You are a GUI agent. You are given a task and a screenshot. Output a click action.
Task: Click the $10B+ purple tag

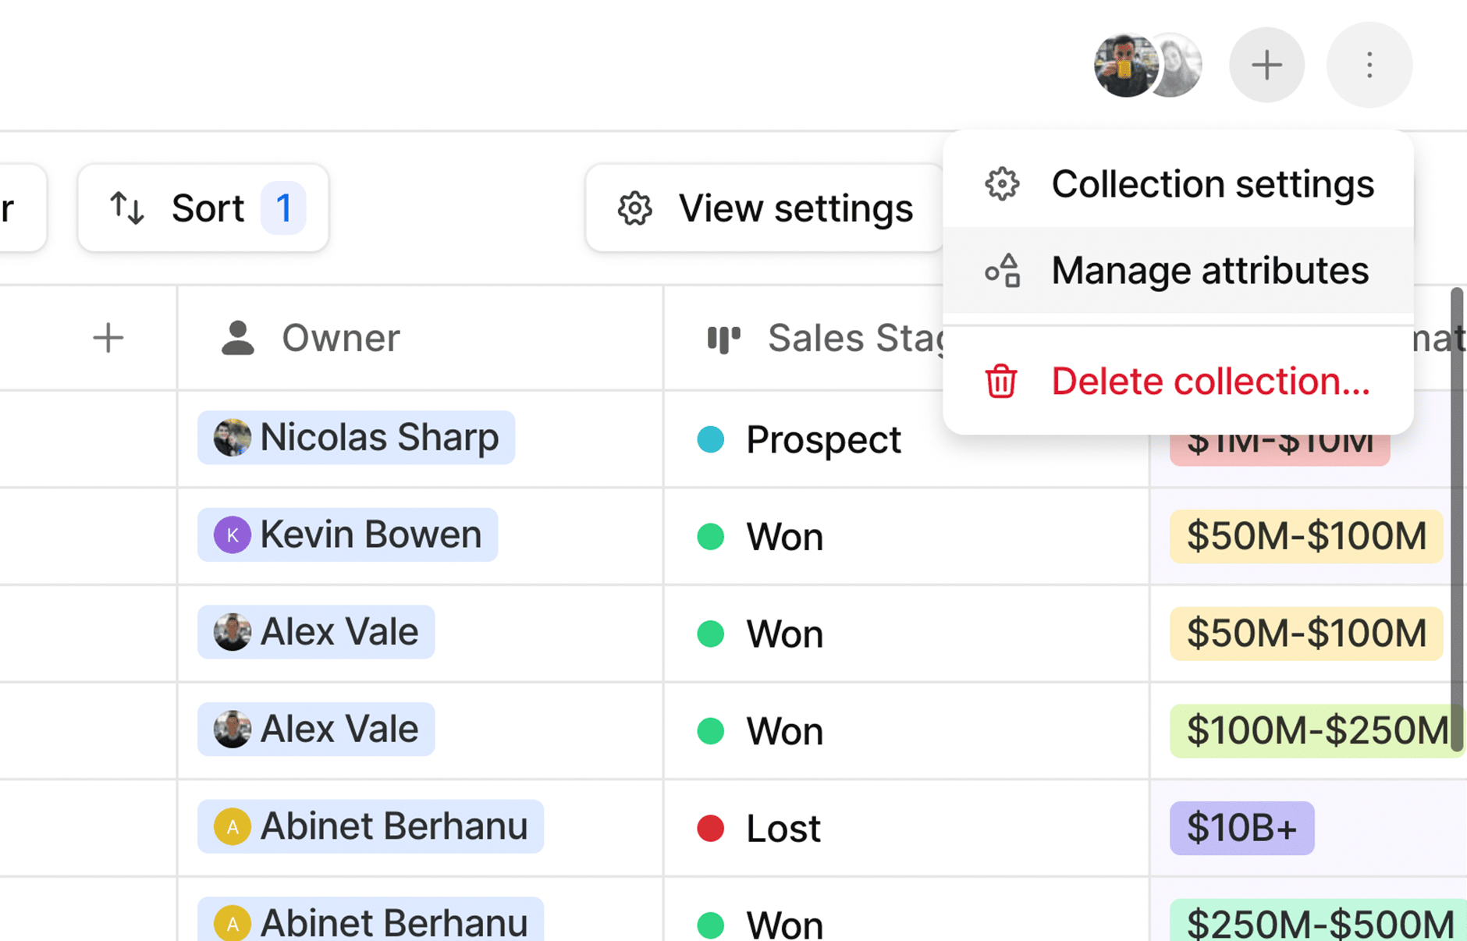1241,828
